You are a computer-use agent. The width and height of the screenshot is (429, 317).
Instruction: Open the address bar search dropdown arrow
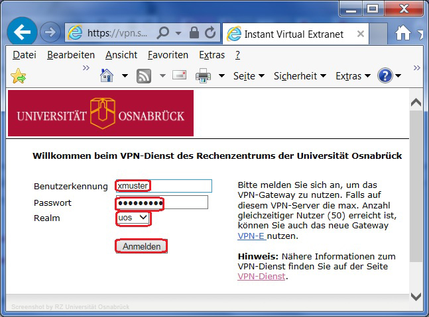178,33
